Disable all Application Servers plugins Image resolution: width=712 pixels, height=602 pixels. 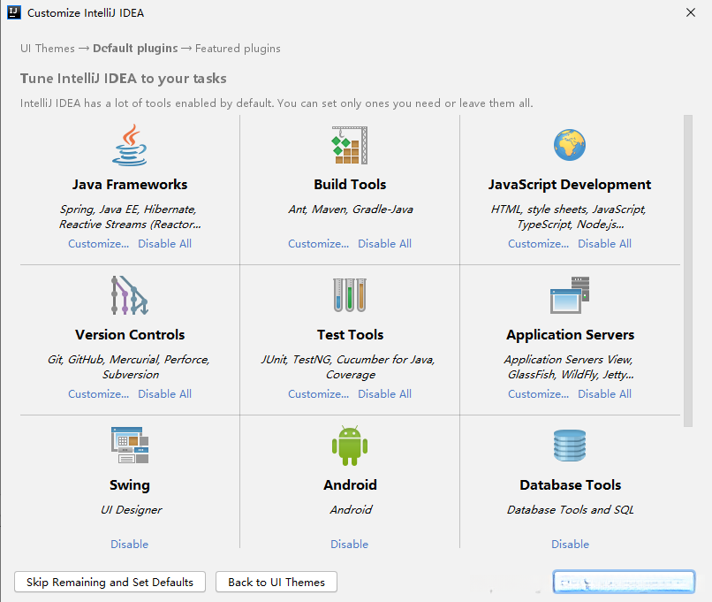coord(604,394)
